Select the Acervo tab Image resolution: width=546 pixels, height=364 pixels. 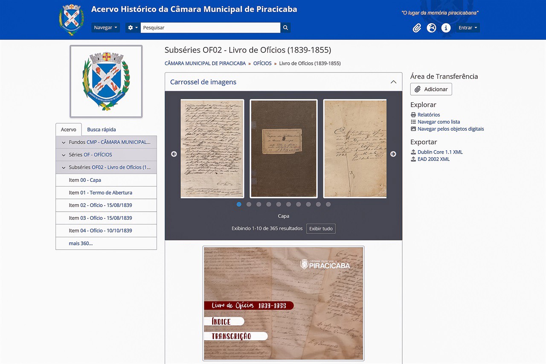point(68,129)
